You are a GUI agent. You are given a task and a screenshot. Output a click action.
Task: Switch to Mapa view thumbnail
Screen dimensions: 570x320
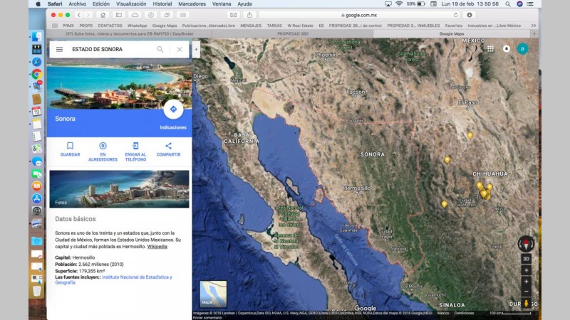[x=213, y=294]
